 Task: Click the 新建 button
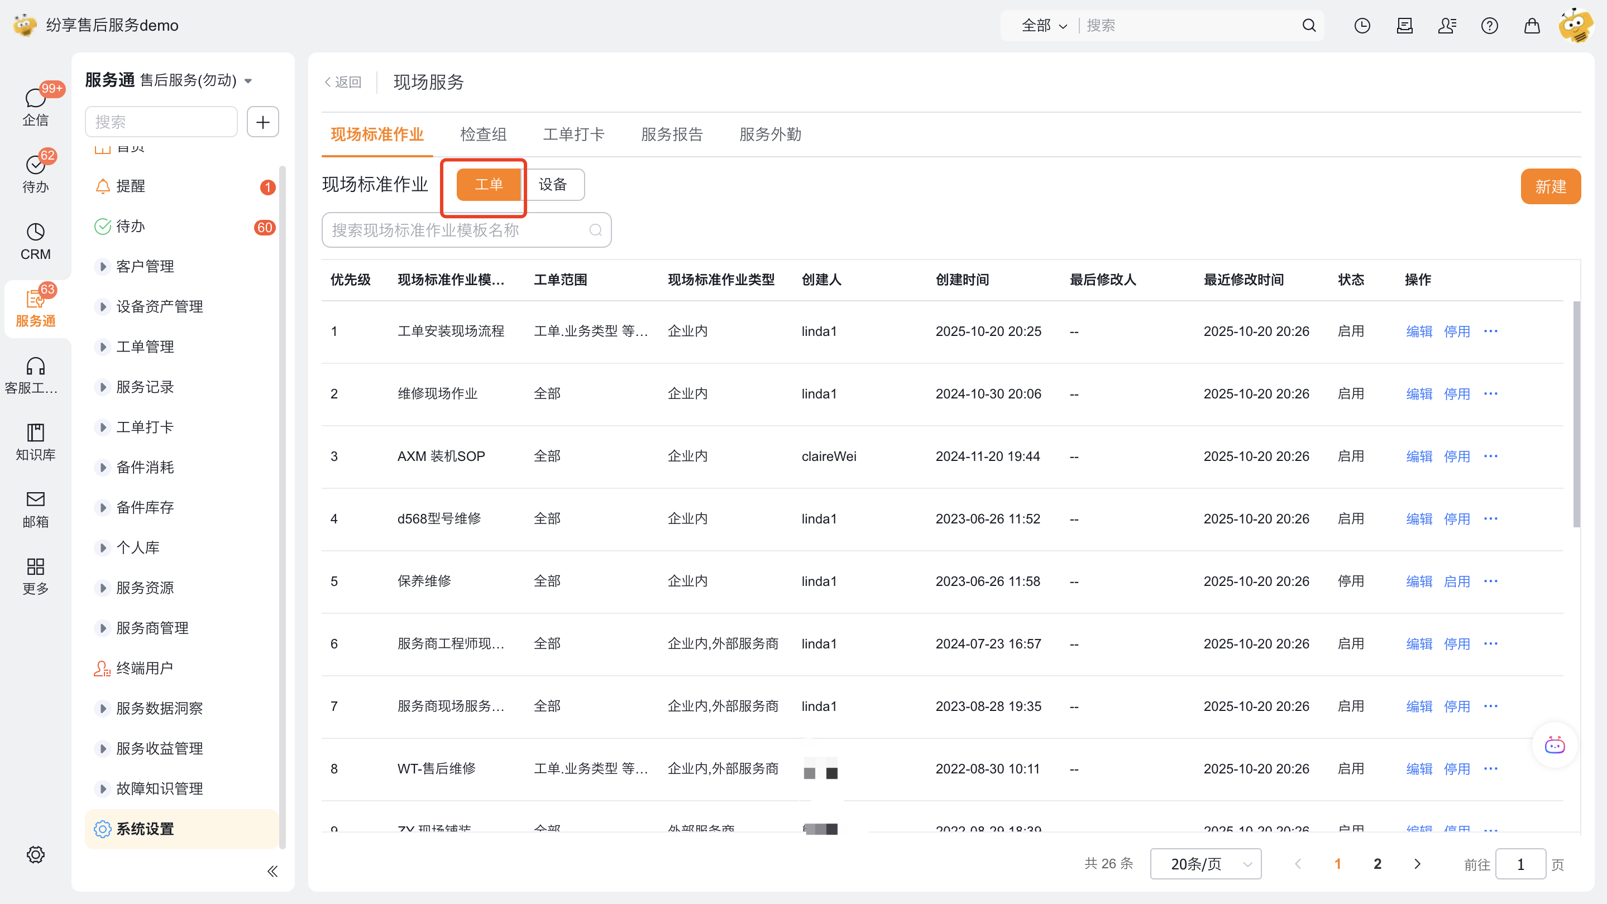click(1549, 186)
